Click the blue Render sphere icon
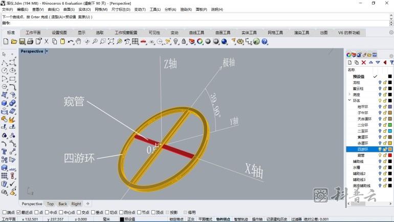Image resolution: width=394 pixels, height=222 pixels. tap(224, 42)
